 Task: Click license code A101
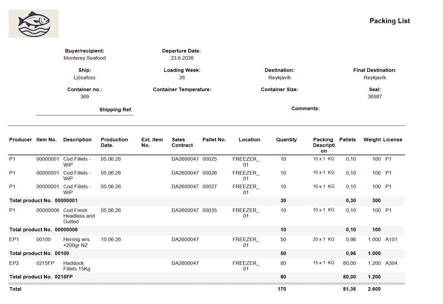click(x=391, y=239)
